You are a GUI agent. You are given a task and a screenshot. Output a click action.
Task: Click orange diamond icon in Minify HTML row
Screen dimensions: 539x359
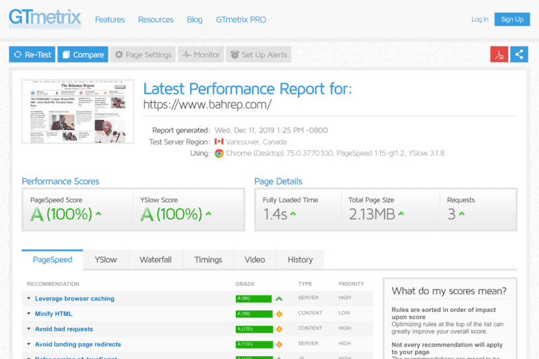click(279, 314)
